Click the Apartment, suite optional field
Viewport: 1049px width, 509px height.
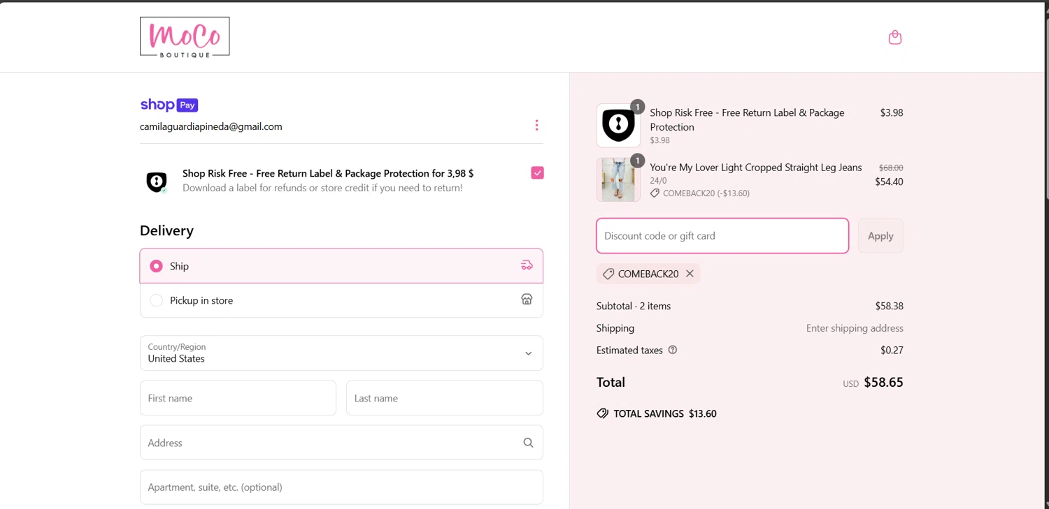pos(341,487)
